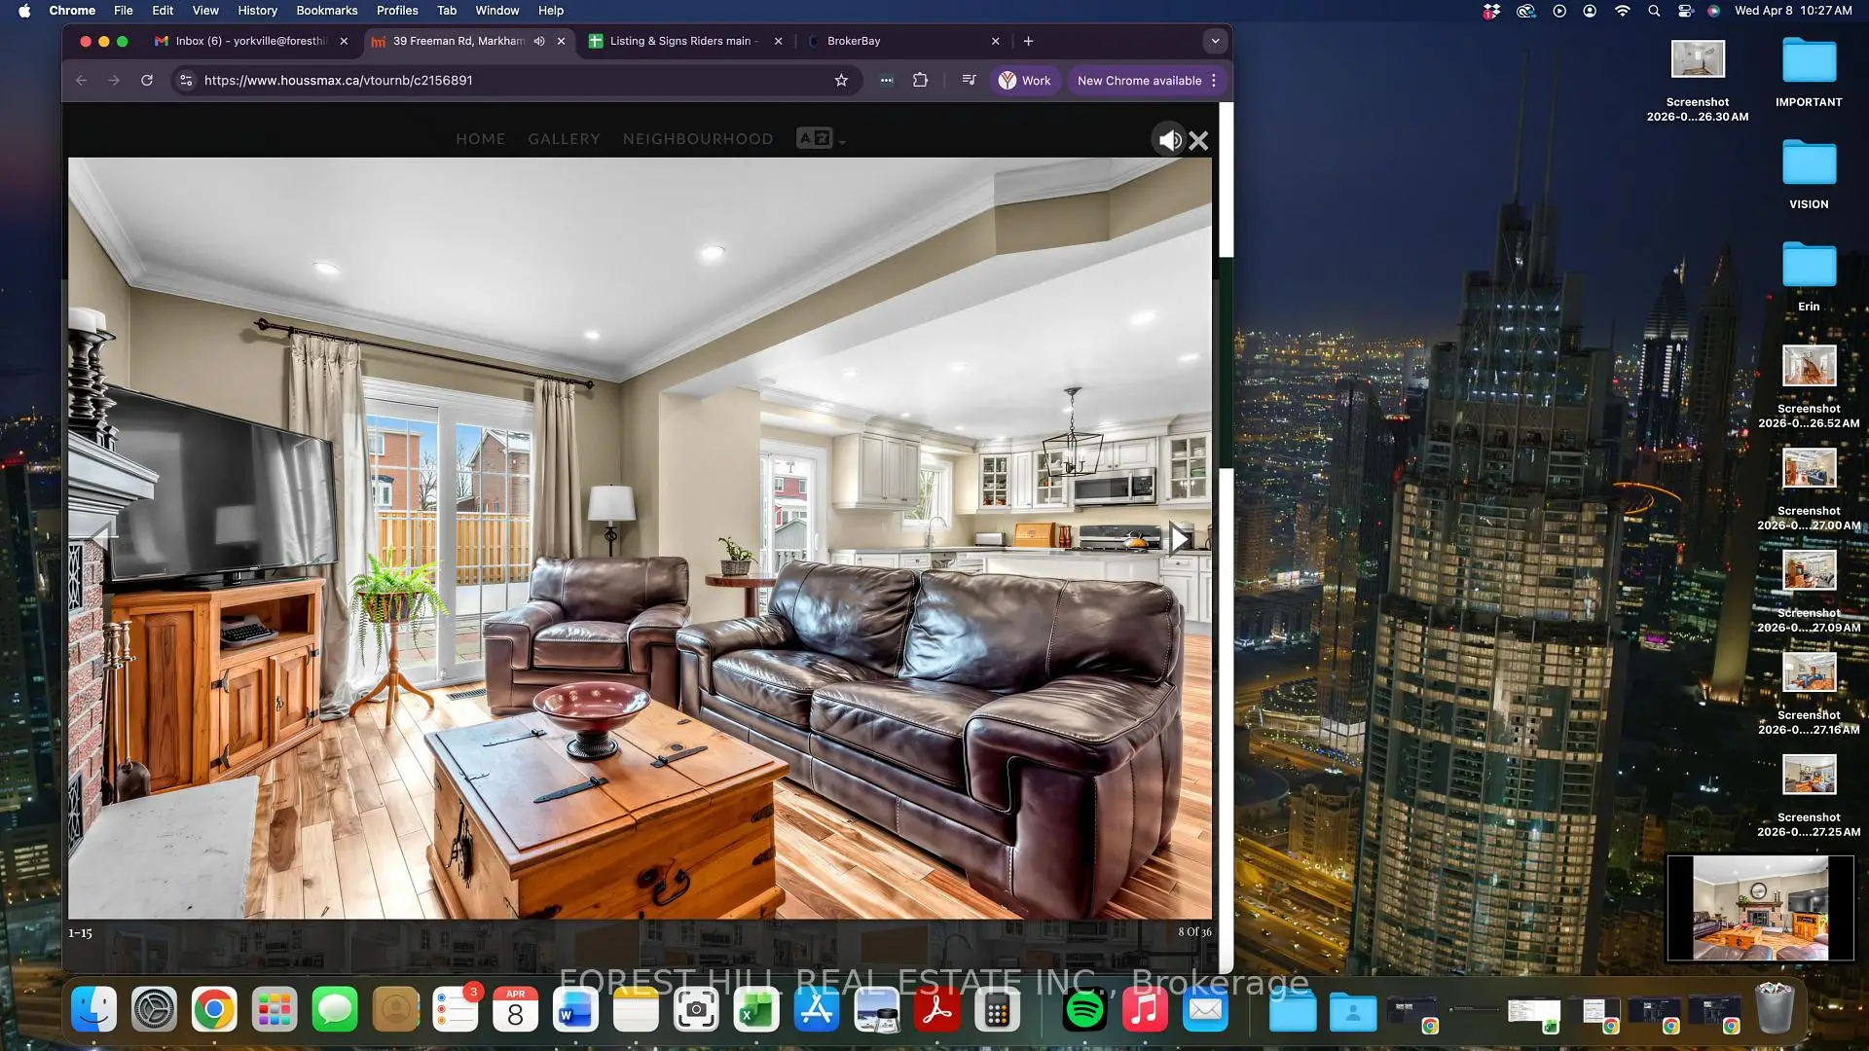This screenshot has height=1051, width=1869.
Task: Reload the page with the refresh icon
Action: click(x=147, y=81)
